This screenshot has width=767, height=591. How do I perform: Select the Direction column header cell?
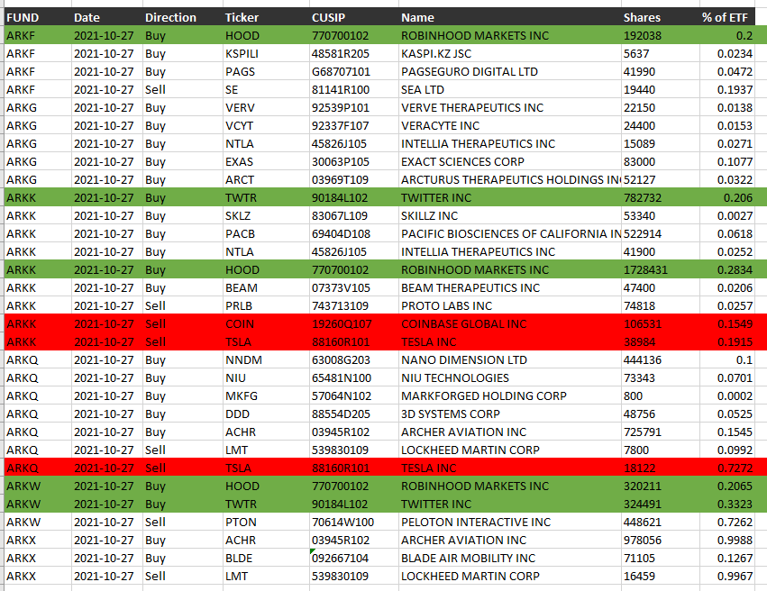pyautogui.click(x=170, y=17)
